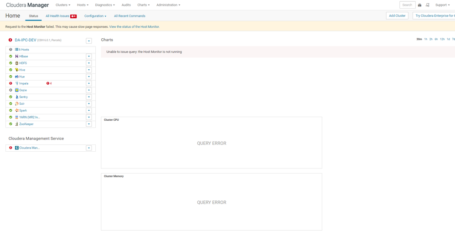Screen dimensions: 455x231
Task: Open the HDFS actions dropdown
Action: 89,63
